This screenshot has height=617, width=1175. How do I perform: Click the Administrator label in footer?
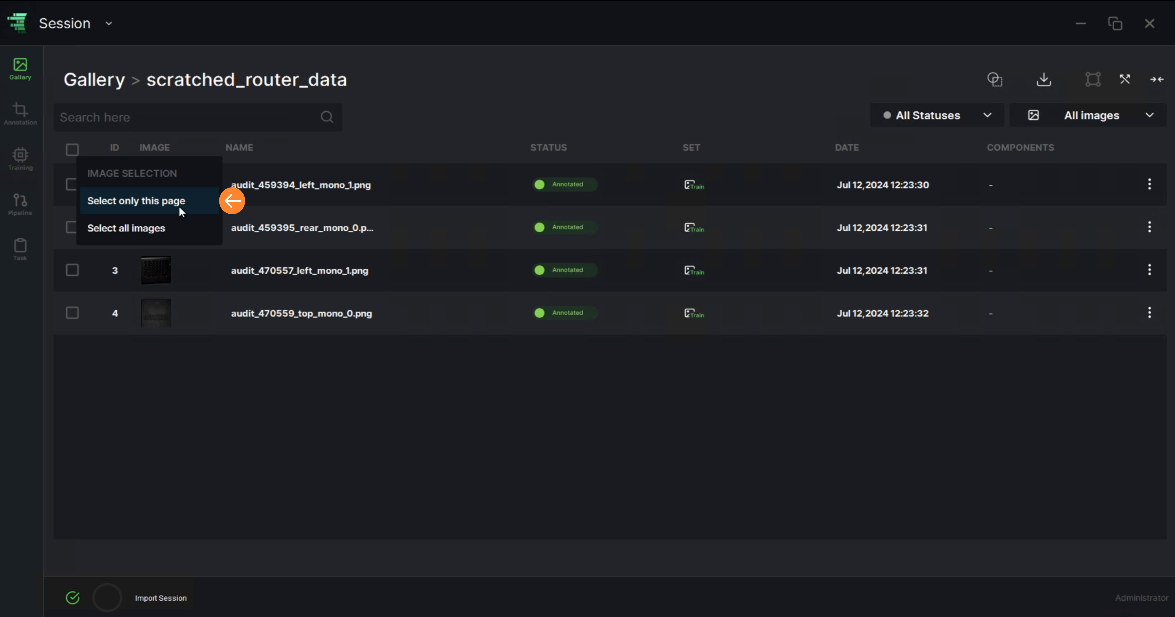[1141, 598]
